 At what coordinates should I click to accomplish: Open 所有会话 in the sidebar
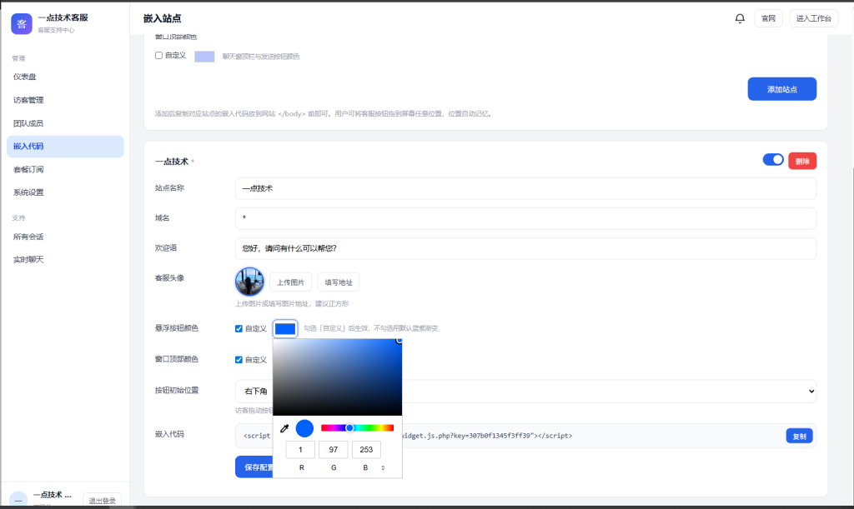coord(65,237)
